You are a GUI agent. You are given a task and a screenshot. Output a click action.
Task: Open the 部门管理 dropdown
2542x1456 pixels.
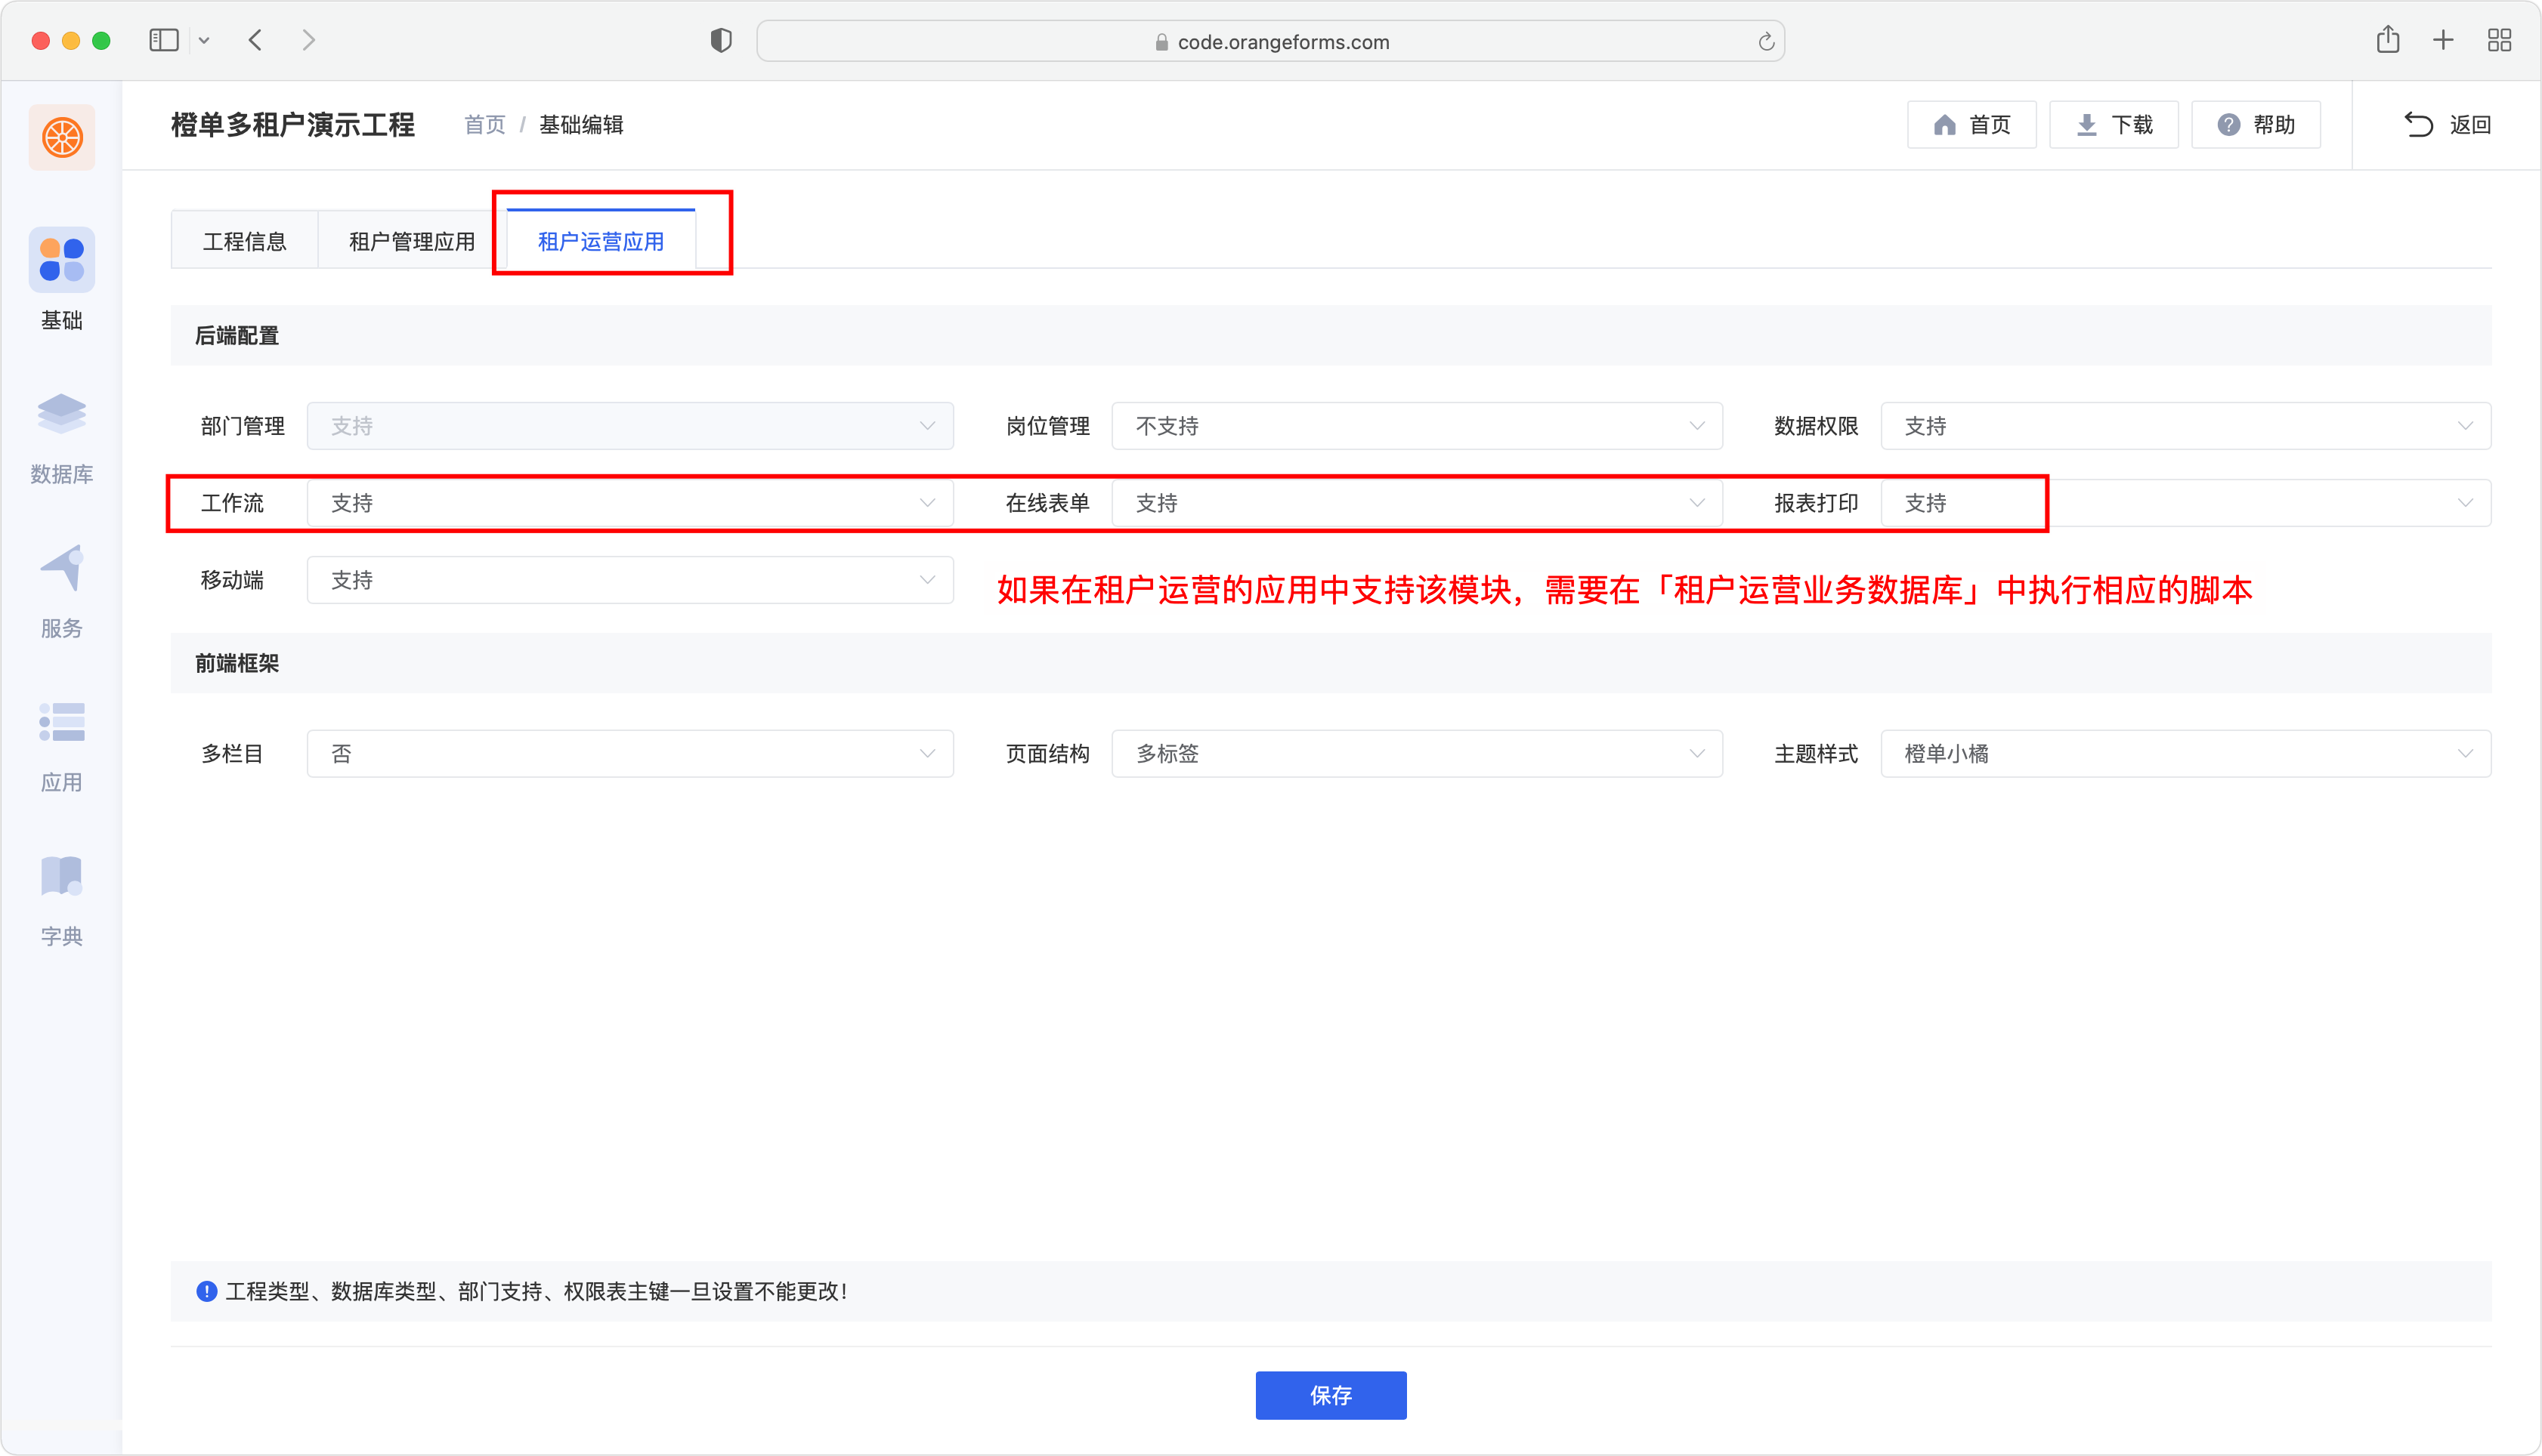pyautogui.click(x=629, y=426)
